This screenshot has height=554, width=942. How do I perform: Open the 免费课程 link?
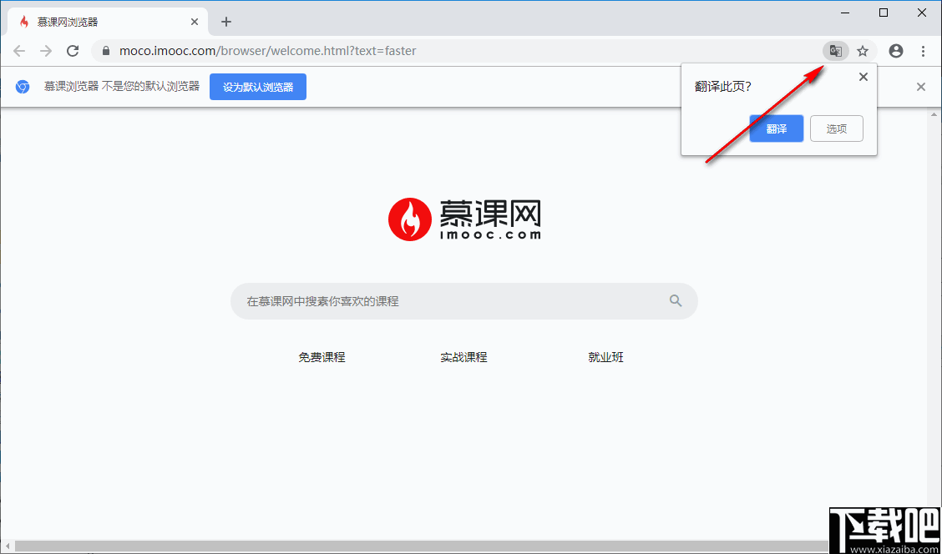[322, 356]
